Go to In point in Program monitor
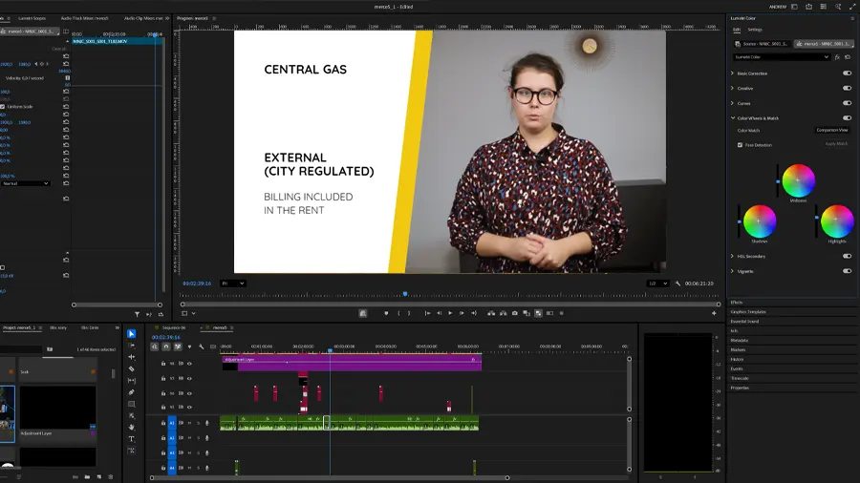This screenshot has width=860, height=483. [x=427, y=313]
